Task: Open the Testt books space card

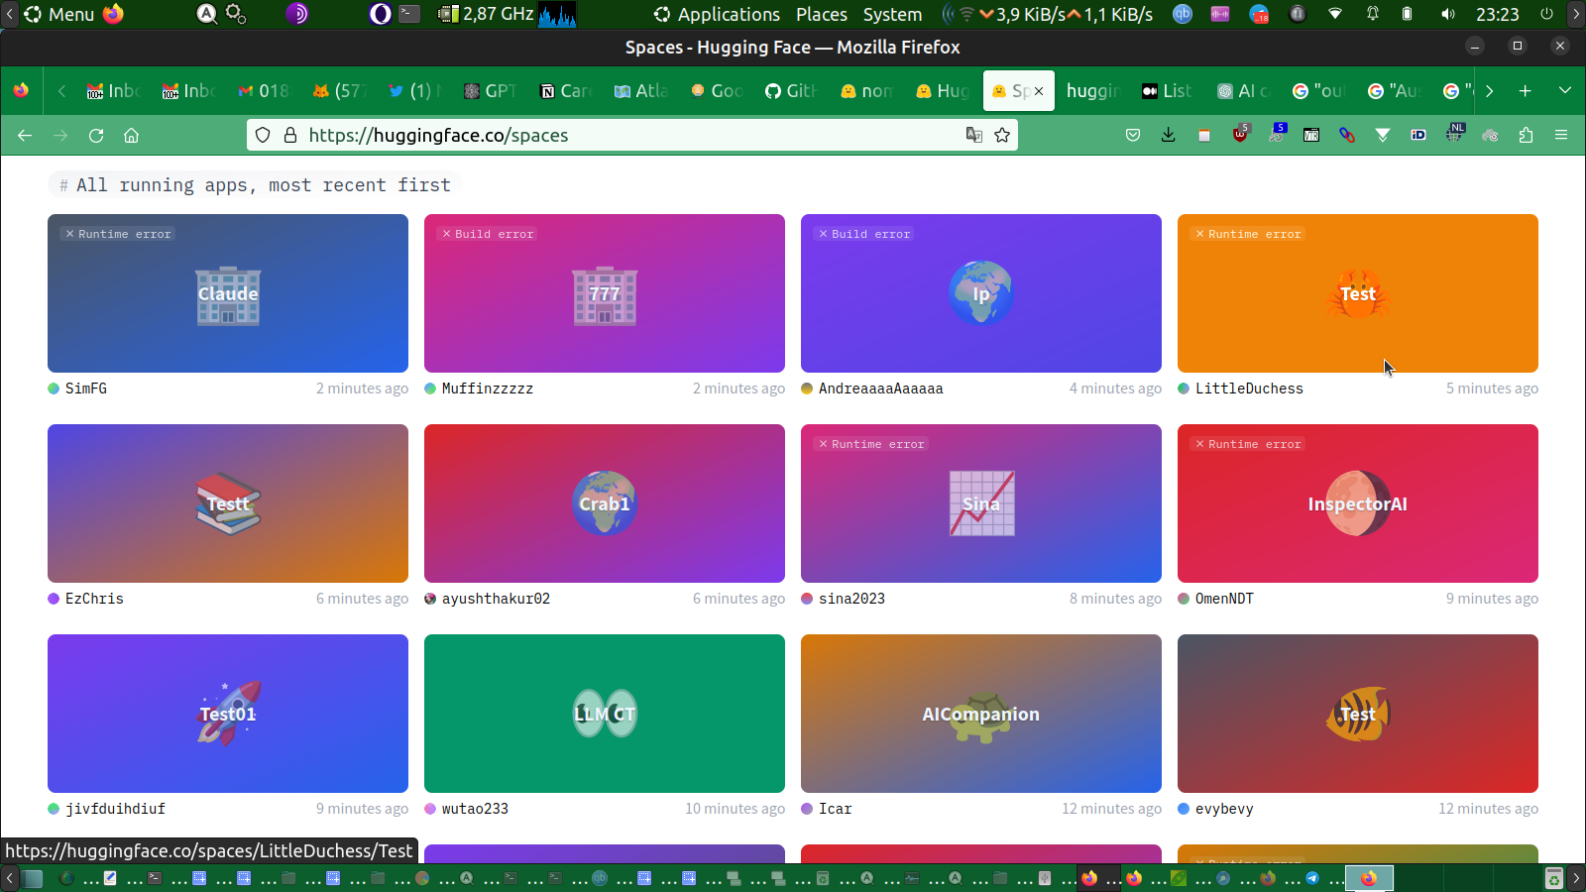Action: click(228, 503)
